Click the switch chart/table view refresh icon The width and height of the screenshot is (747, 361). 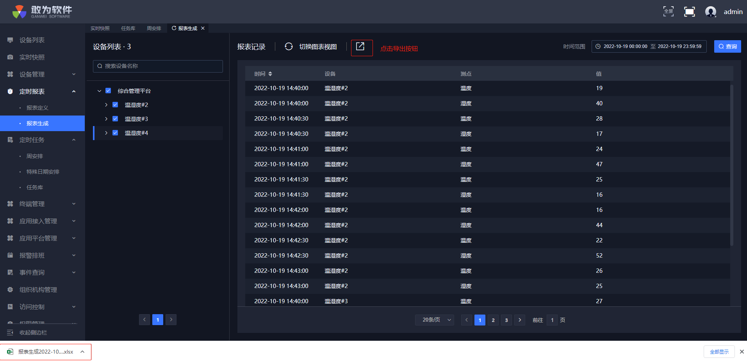tap(289, 47)
